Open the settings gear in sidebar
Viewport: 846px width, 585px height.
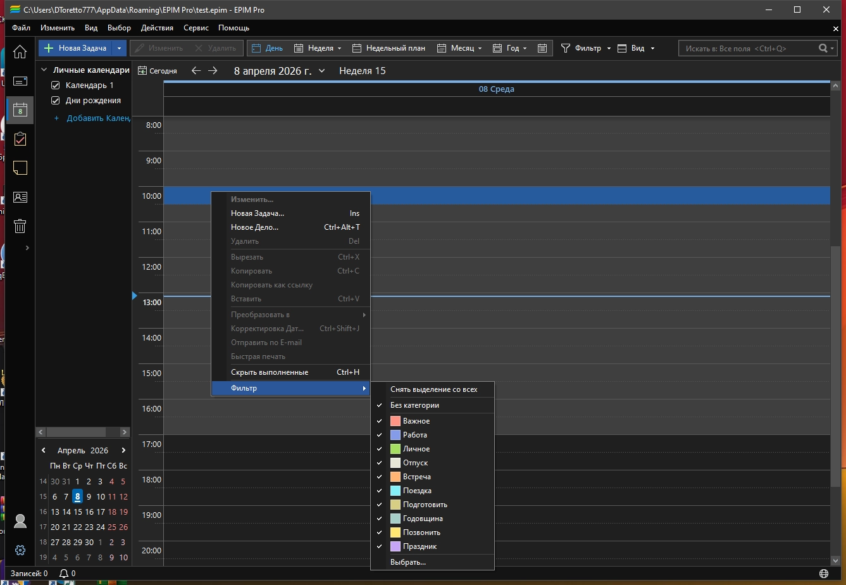coord(20,550)
